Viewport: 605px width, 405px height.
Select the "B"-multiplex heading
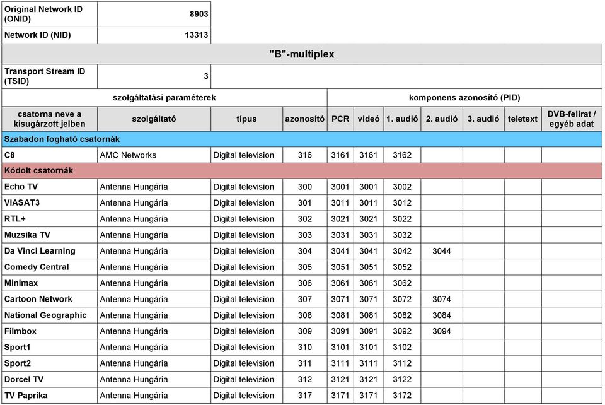302,54
